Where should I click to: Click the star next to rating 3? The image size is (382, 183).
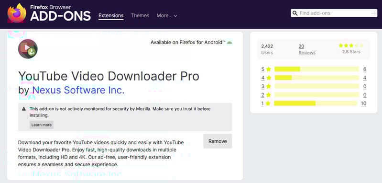pyautogui.click(x=269, y=86)
